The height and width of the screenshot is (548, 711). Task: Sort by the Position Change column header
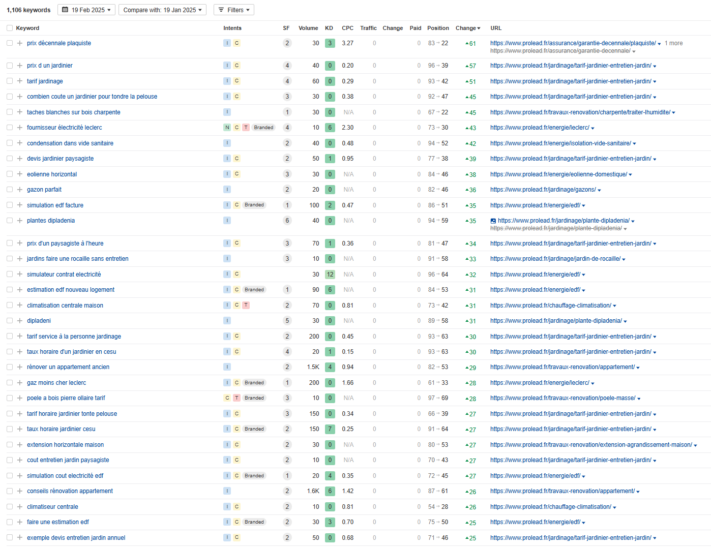tap(467, 28)
